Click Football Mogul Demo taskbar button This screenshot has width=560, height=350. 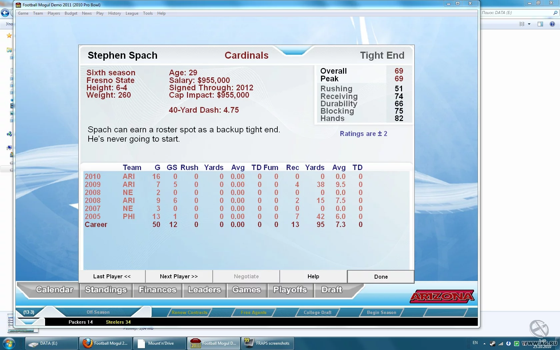[x=214, y=343]
